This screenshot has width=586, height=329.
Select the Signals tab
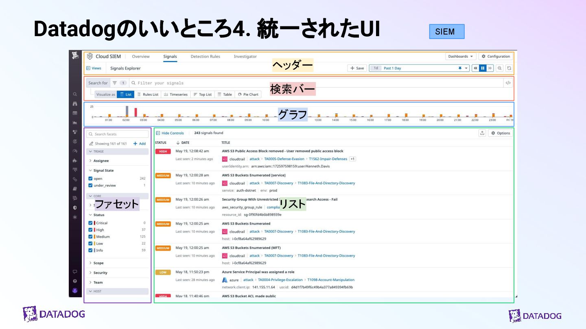coord(170,56)
